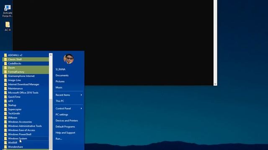The height and width of the screenshot is (150, 268).
Task: Click the Internet Download Manager text label
Action: (x=23, y=84)
